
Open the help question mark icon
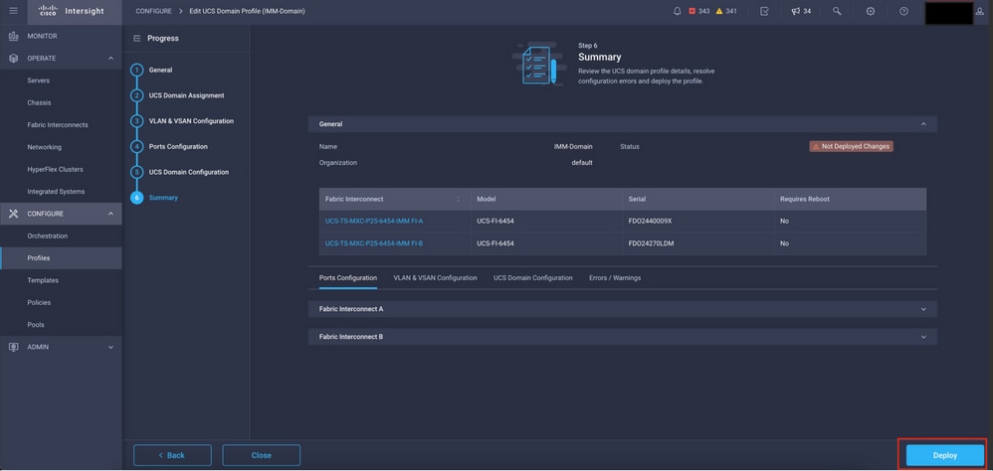tap(903, 11)
